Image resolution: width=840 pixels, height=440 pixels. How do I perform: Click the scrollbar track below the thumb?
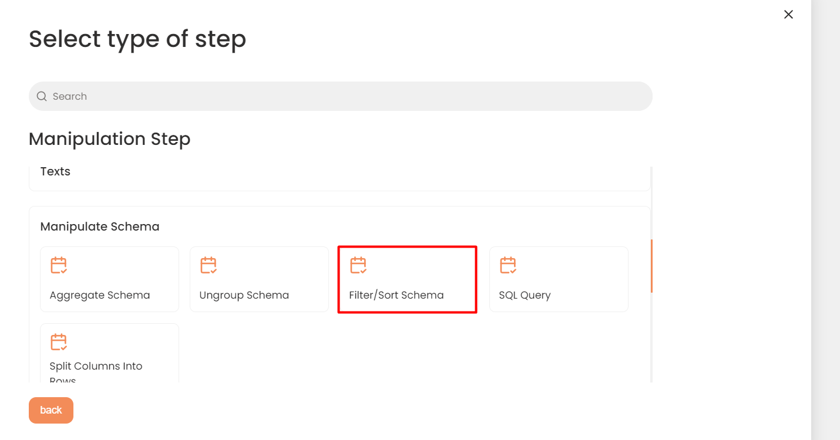click(x=651, y=340)
